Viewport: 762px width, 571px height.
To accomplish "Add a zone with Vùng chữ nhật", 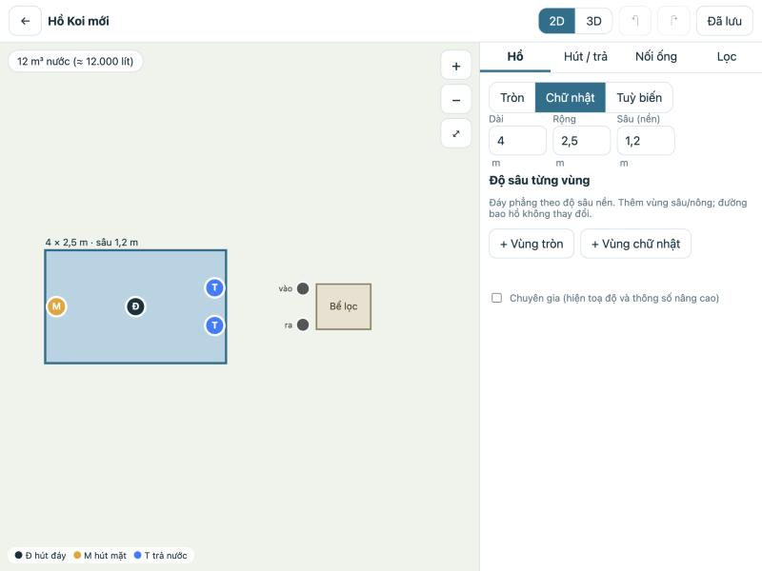I will (635, 244).
